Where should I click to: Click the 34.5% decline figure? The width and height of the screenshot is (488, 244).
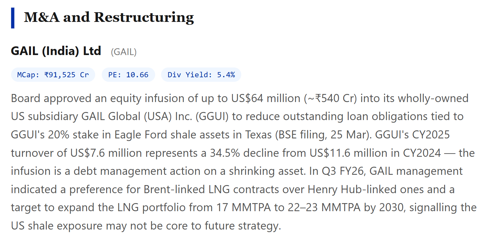(x=243, y=153)
